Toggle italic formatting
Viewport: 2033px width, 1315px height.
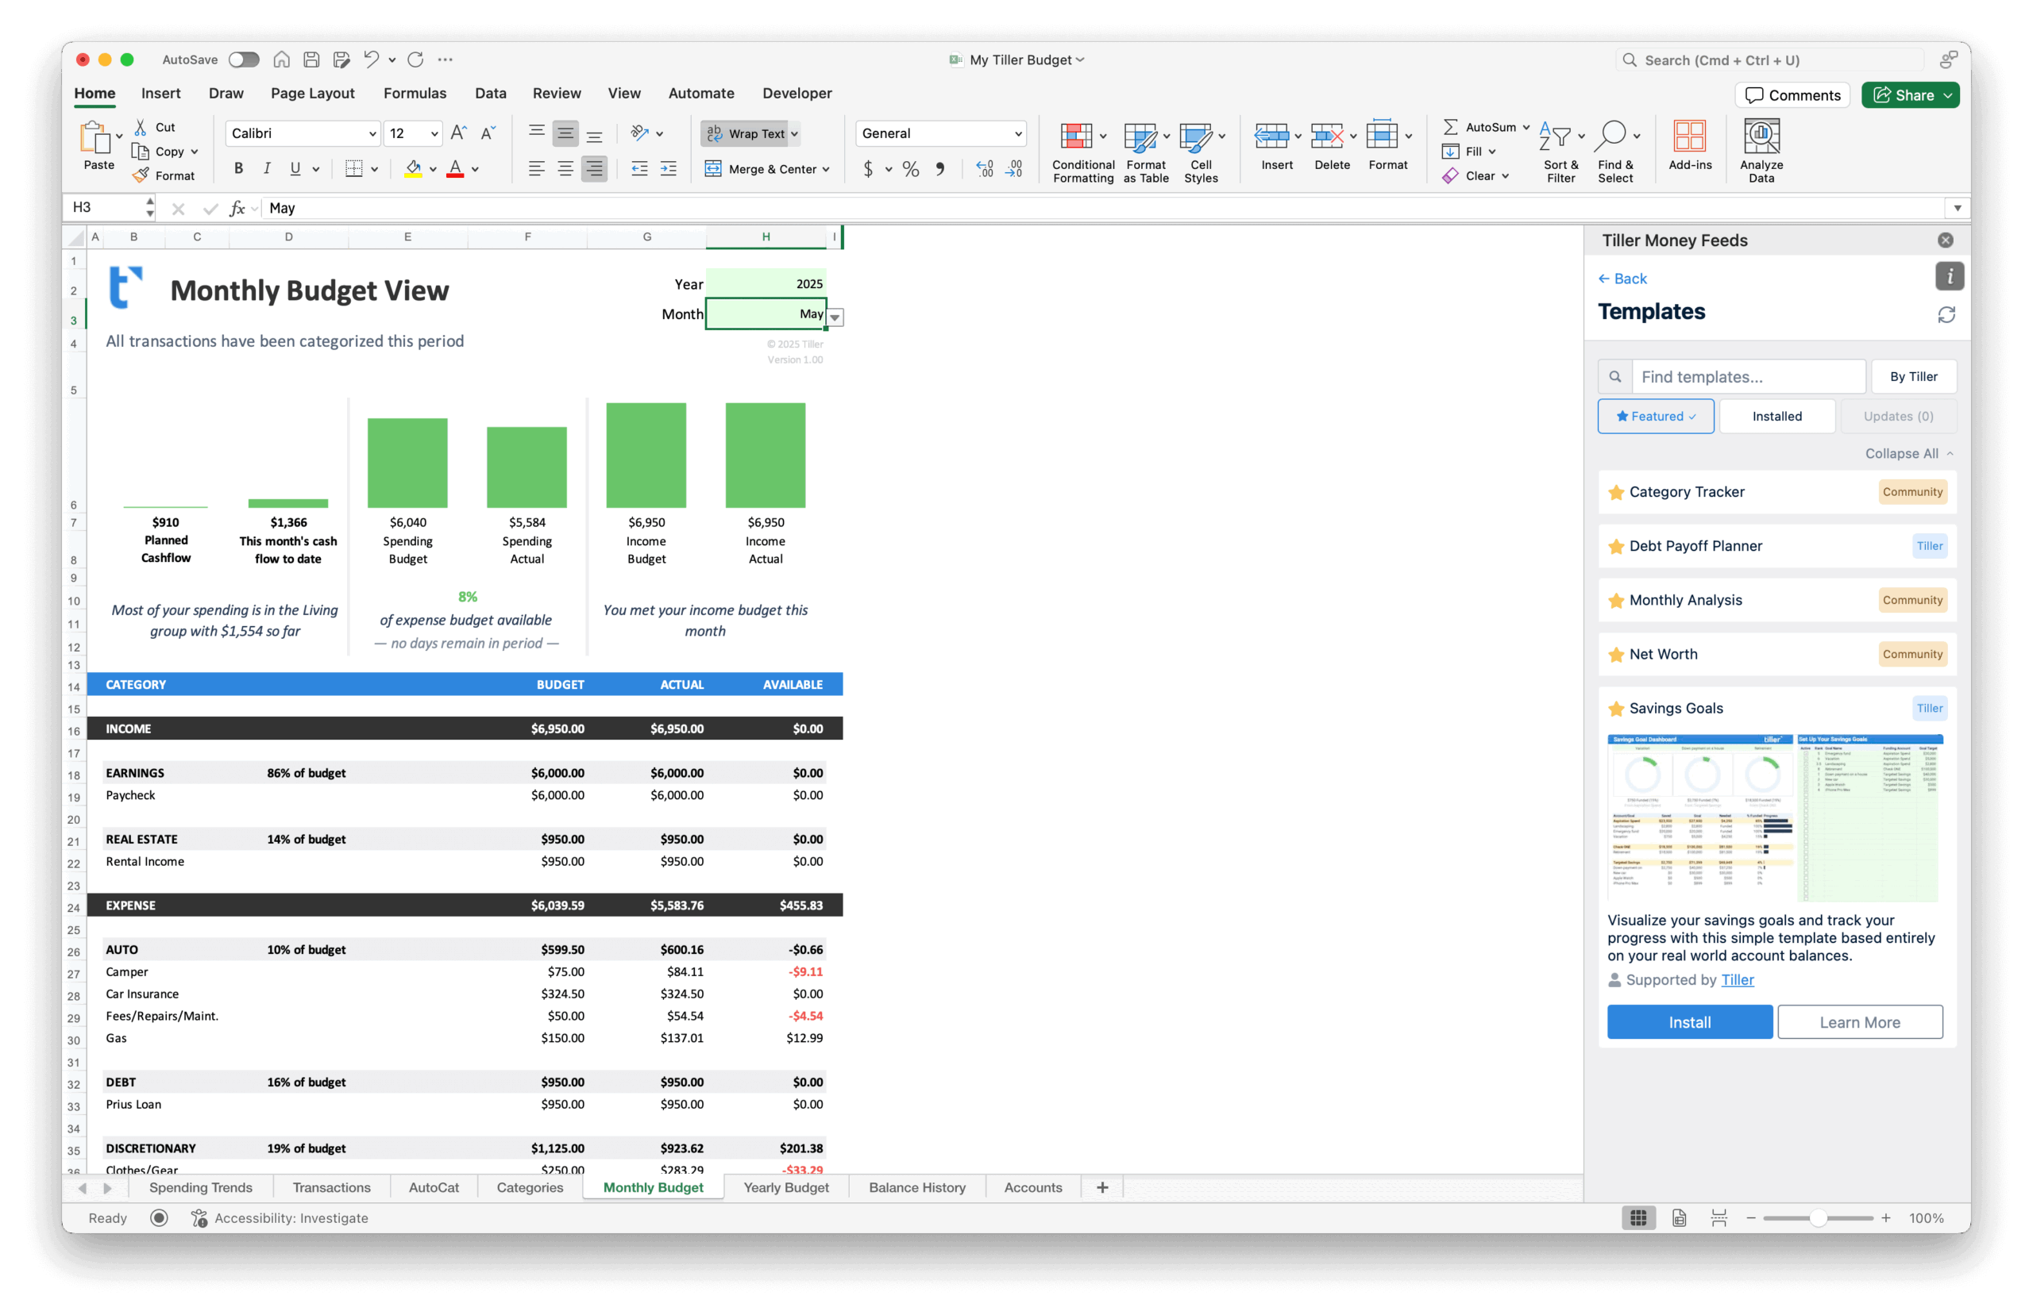tap(267, 168)
